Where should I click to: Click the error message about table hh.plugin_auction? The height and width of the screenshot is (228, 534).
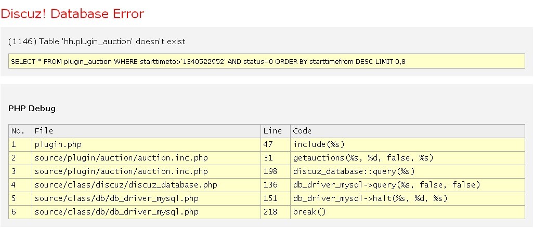pyautogui.click(x=97, y=41)
